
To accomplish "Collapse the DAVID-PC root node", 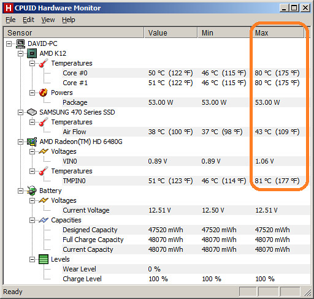I will coord(9,44).
